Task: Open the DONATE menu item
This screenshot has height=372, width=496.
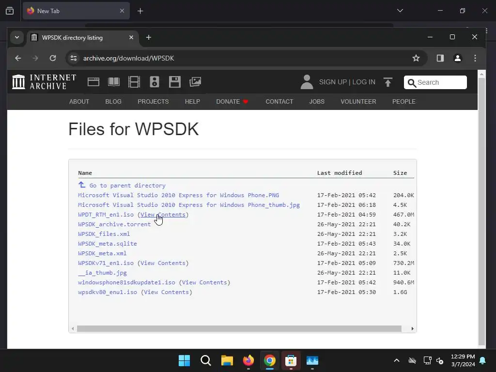Action: 232,102
